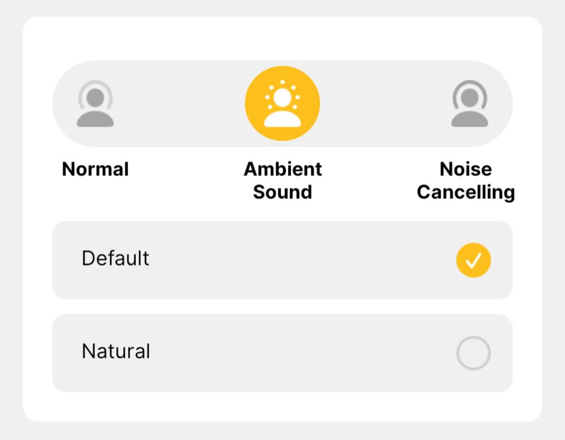Tap the yellow Ambient Sound icon
Screen dimensions: 565x440
point(282,104)
